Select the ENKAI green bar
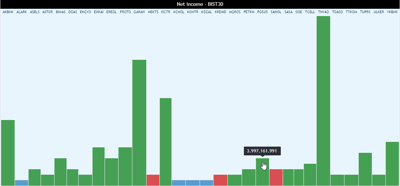Screen dimensions: 400x186 coord(98,166)
